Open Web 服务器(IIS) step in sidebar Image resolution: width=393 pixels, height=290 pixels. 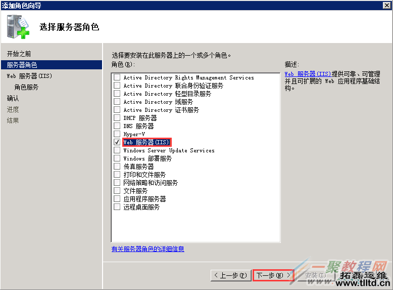click(29, 76)
